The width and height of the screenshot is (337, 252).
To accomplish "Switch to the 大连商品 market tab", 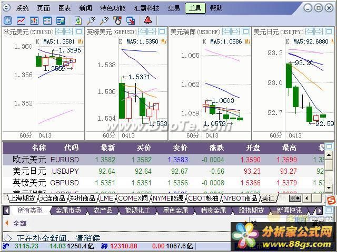I will pyautogui.click(x=53, y=198).
